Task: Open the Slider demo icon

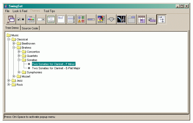Action: click(x=111, y=19)
